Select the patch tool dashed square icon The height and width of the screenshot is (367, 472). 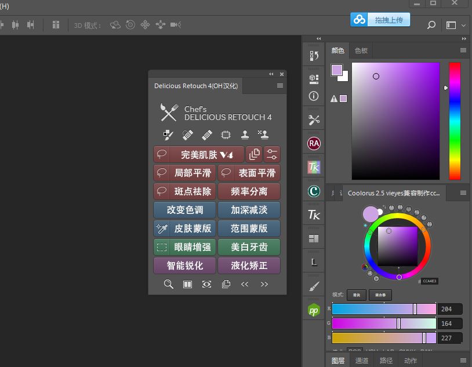(x=226, y=135)
